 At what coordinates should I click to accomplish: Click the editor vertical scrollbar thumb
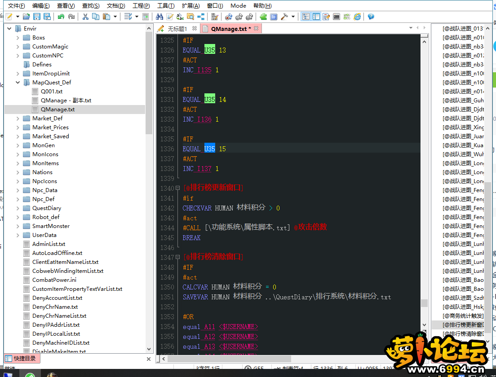[424, 303]
